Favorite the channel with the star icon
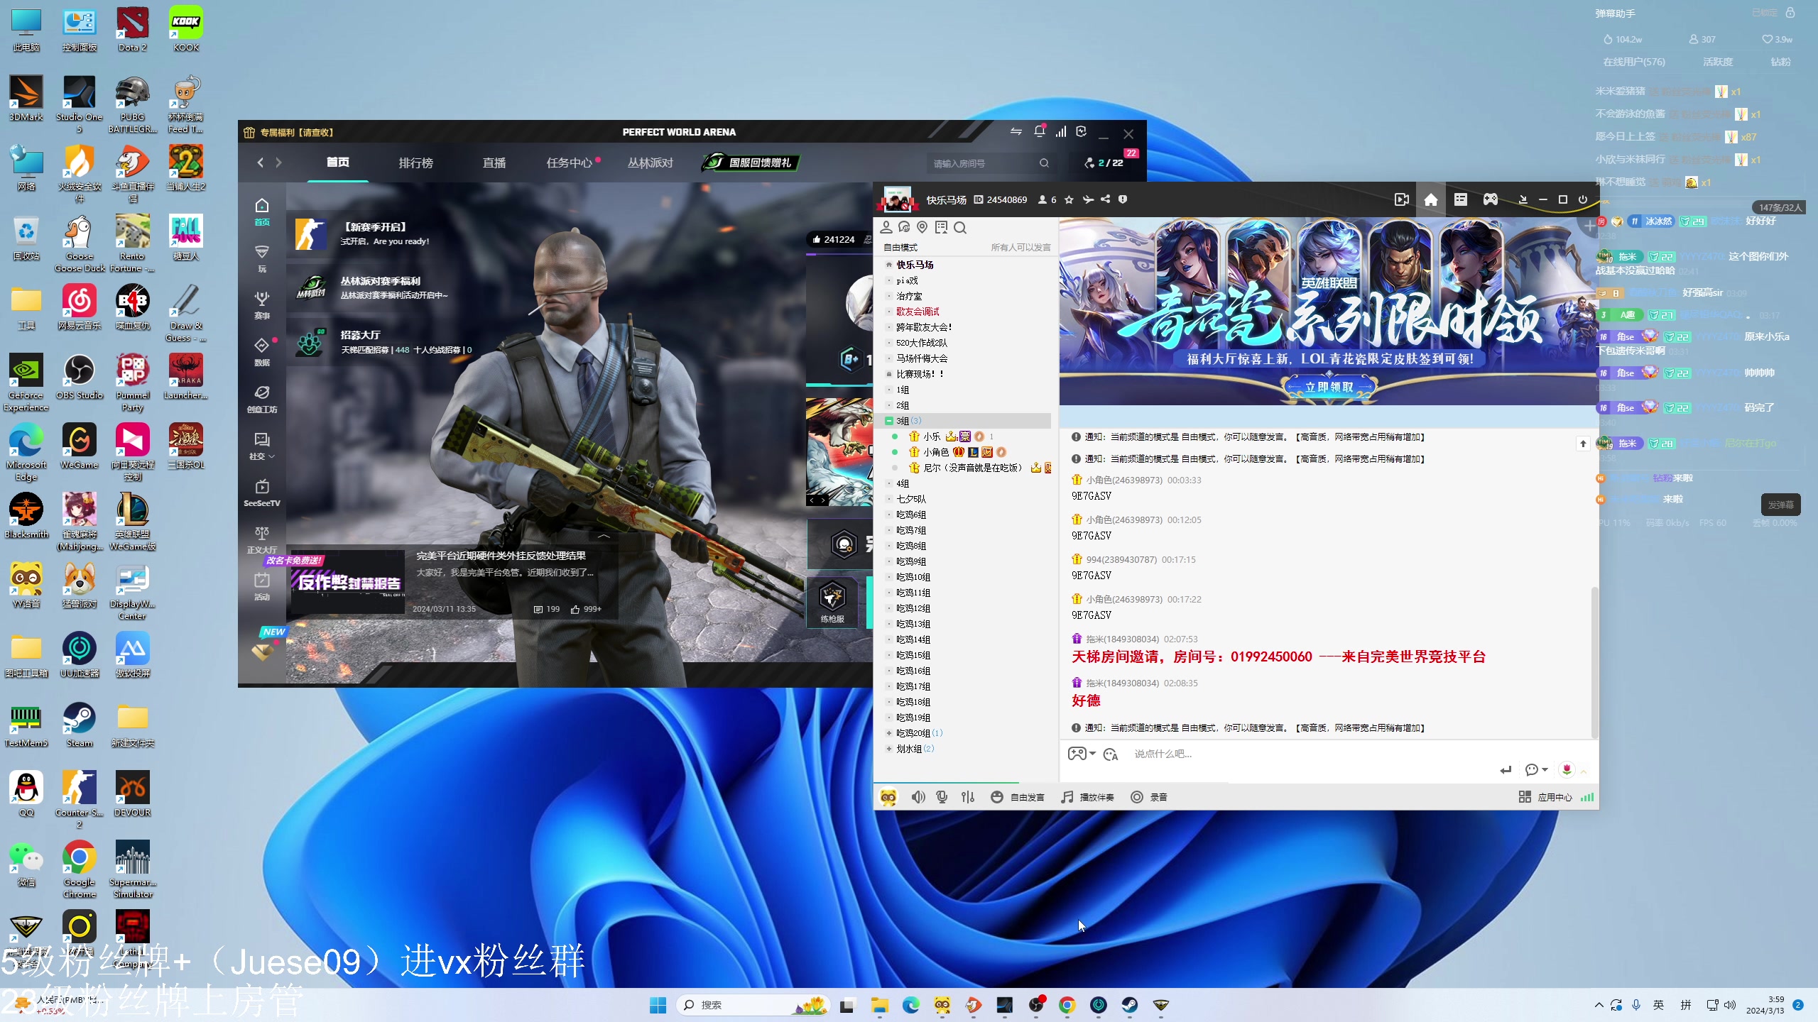The width and height of the screenshot is (1818, 1022). coord(1069,199)
